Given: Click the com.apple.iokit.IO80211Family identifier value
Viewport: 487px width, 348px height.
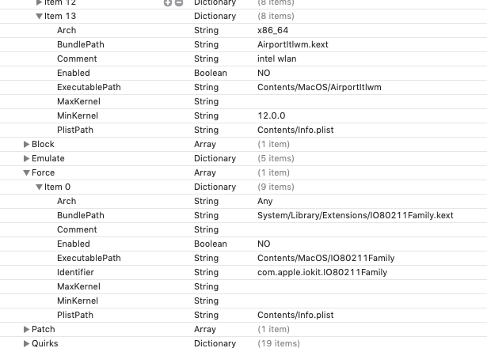Looking at the screenshot, I should [322, 272].
